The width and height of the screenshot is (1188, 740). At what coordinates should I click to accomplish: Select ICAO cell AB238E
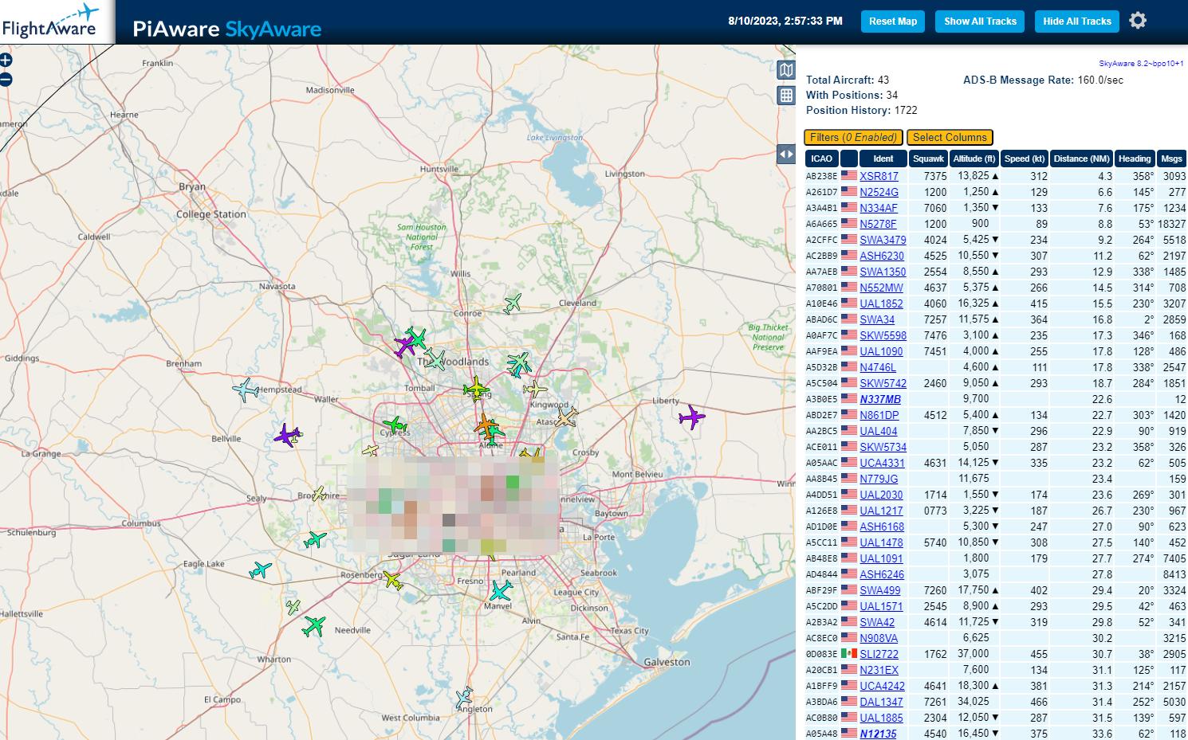coord(821,176)
